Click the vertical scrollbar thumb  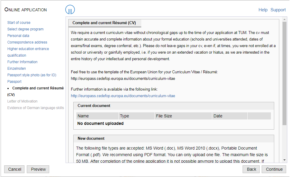(x=284, y=74)
